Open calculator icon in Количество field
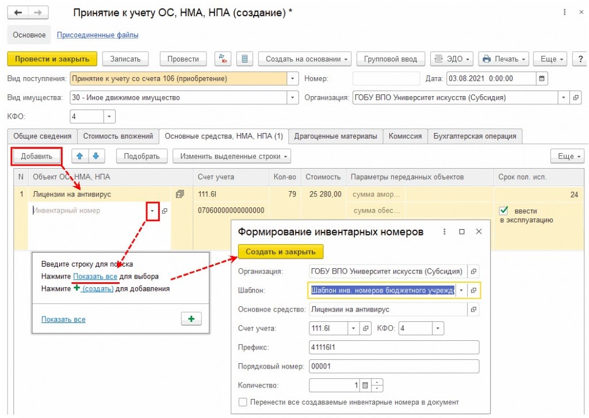This screenshot has height=418, width=589. tap(365, 385)
